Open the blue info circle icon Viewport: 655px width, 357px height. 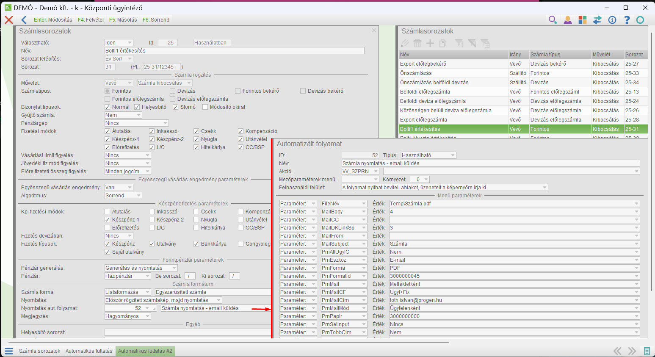612,20
